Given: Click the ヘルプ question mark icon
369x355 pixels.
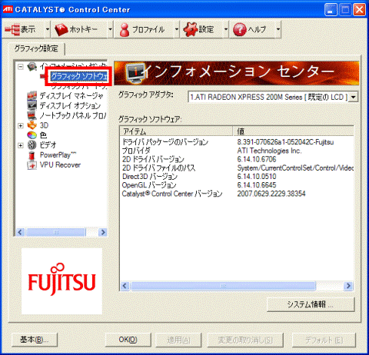Looking at the screenshot, I should (240, 29).
